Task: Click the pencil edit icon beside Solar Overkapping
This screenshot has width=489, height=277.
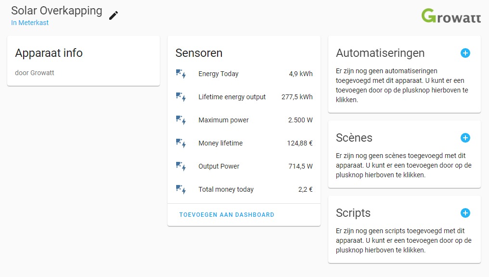Action: (x=114, y=15)
